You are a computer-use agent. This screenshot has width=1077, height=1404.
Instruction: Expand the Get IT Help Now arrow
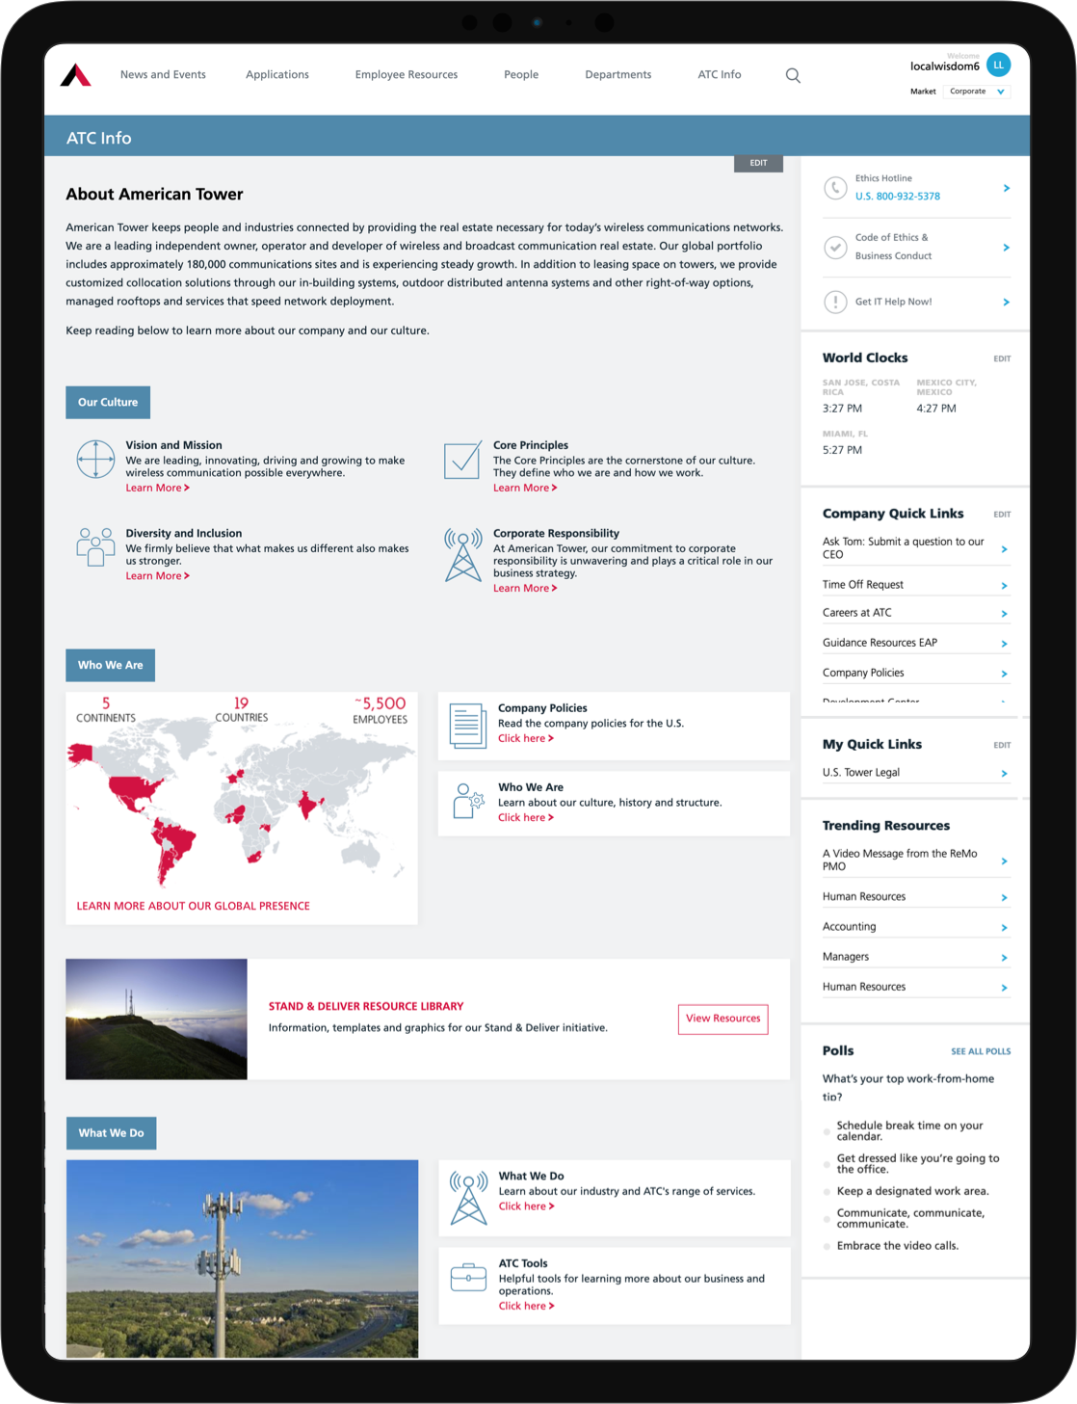pos(1006,303)
